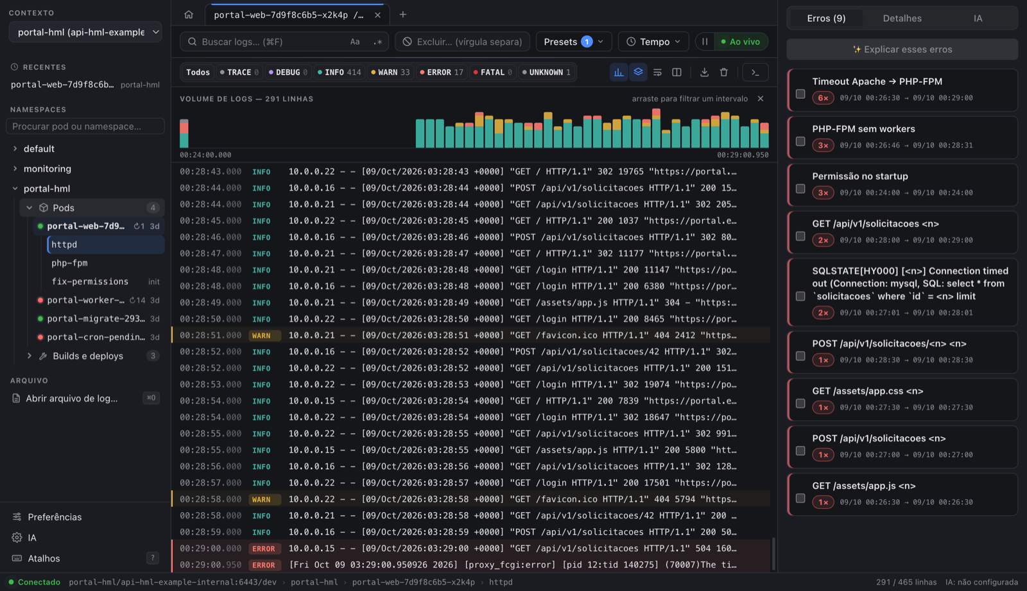The height and width of the screenshot is (591, 1027).
Task: Click the Ao vivo live button
Action: point(741,42)
